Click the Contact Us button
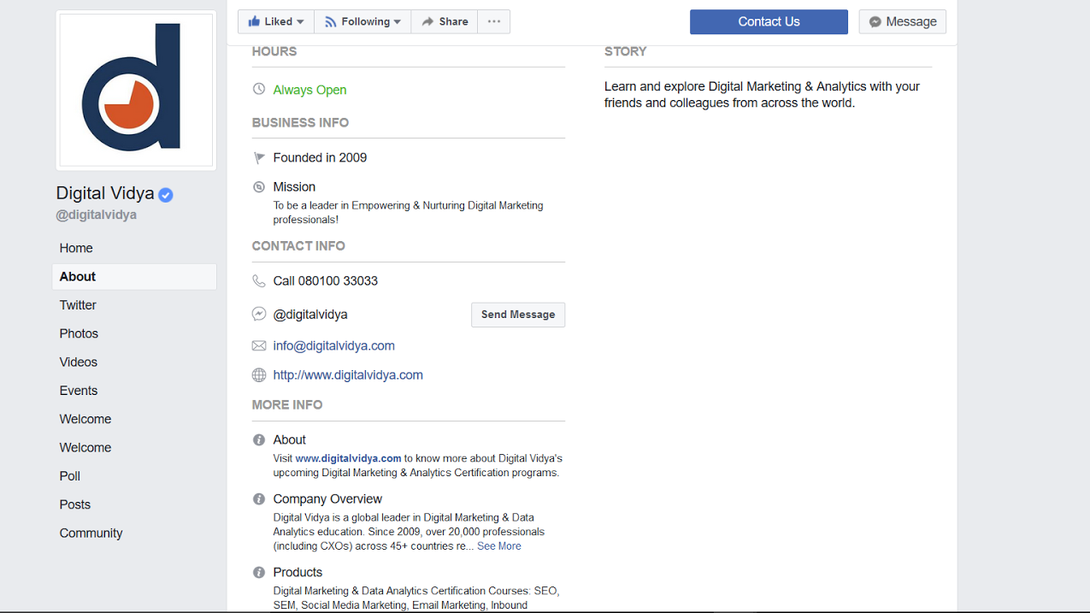Image resolution: width=1090 pixels, height=613 pixels. pos(768,21)
